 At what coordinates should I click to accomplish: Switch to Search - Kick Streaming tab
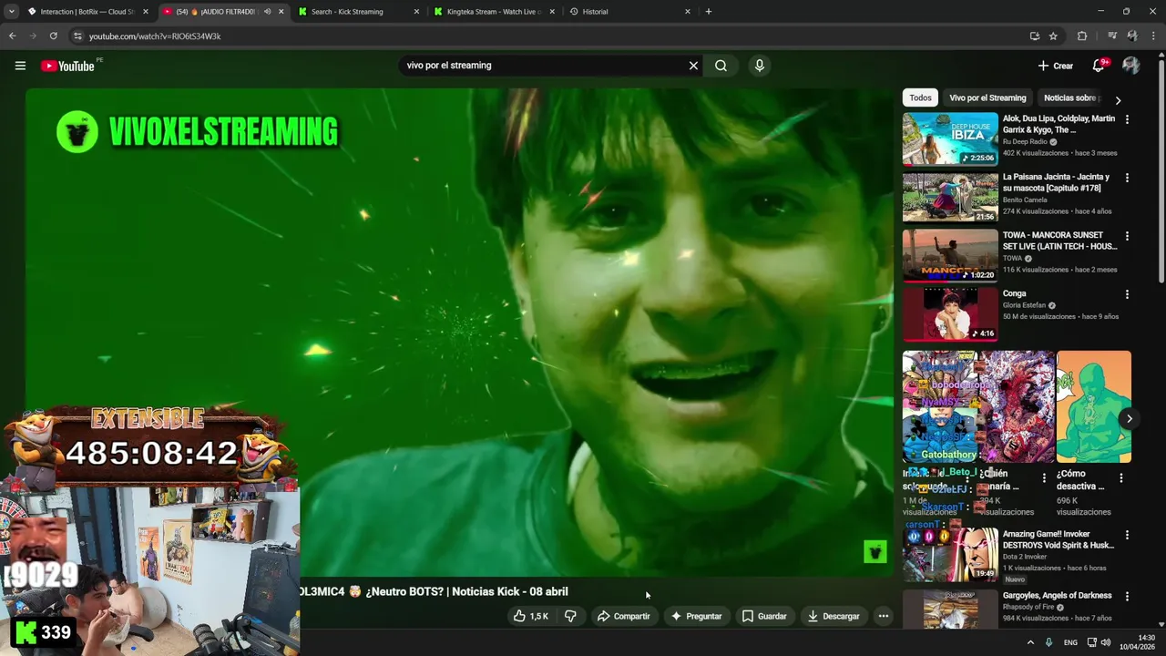click(360, 12)
